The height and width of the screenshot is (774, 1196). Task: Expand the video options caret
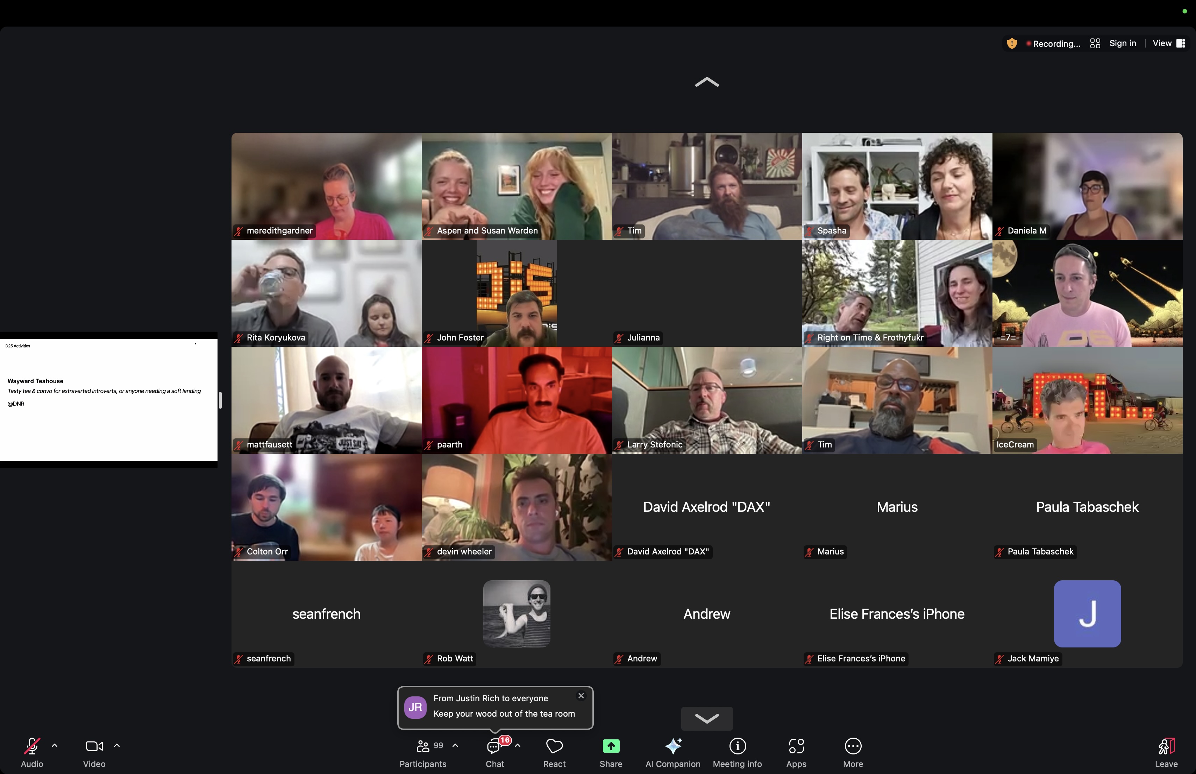coord(116,746)
